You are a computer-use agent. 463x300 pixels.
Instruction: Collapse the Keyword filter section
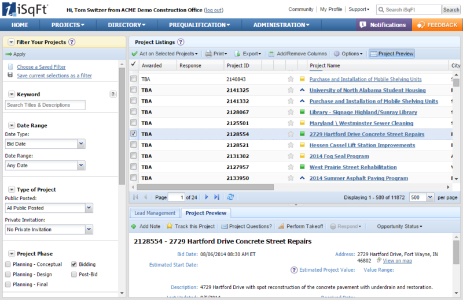click(12, 94)
